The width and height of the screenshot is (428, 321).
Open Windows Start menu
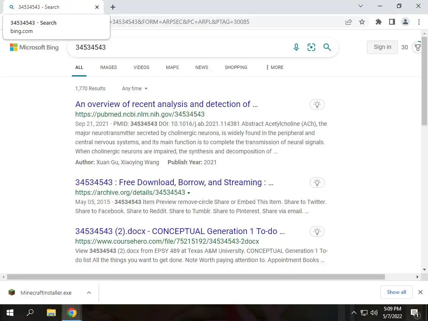pyautogui.click(x=10, y=313)
